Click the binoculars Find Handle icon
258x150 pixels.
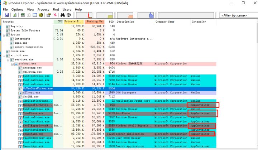(x=62, y=15)
